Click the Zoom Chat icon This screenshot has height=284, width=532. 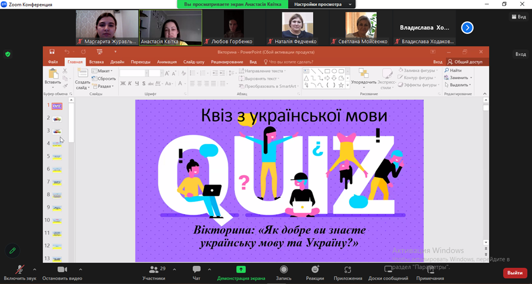coord(197,269)
